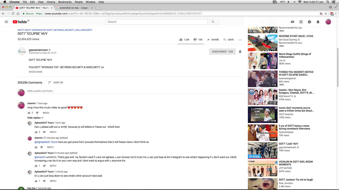Open the YouTube hamburger guide menu

point(6,22)
